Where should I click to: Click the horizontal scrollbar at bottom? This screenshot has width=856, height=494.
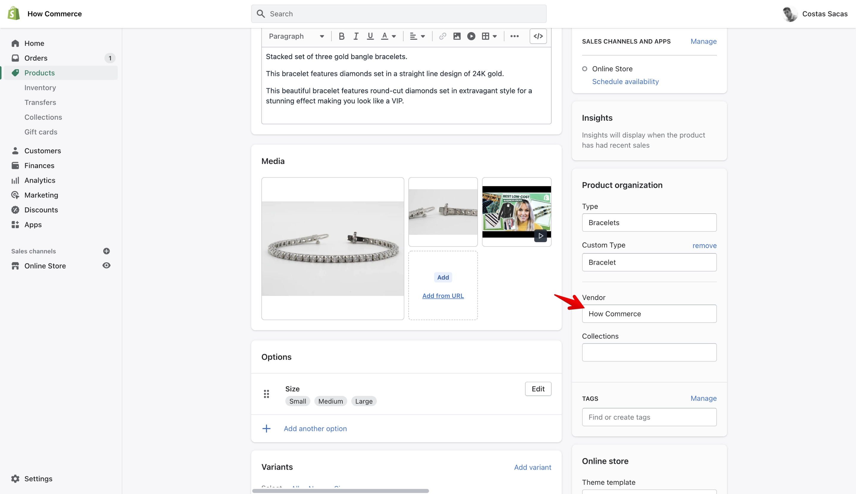click(x=340, y=491)
